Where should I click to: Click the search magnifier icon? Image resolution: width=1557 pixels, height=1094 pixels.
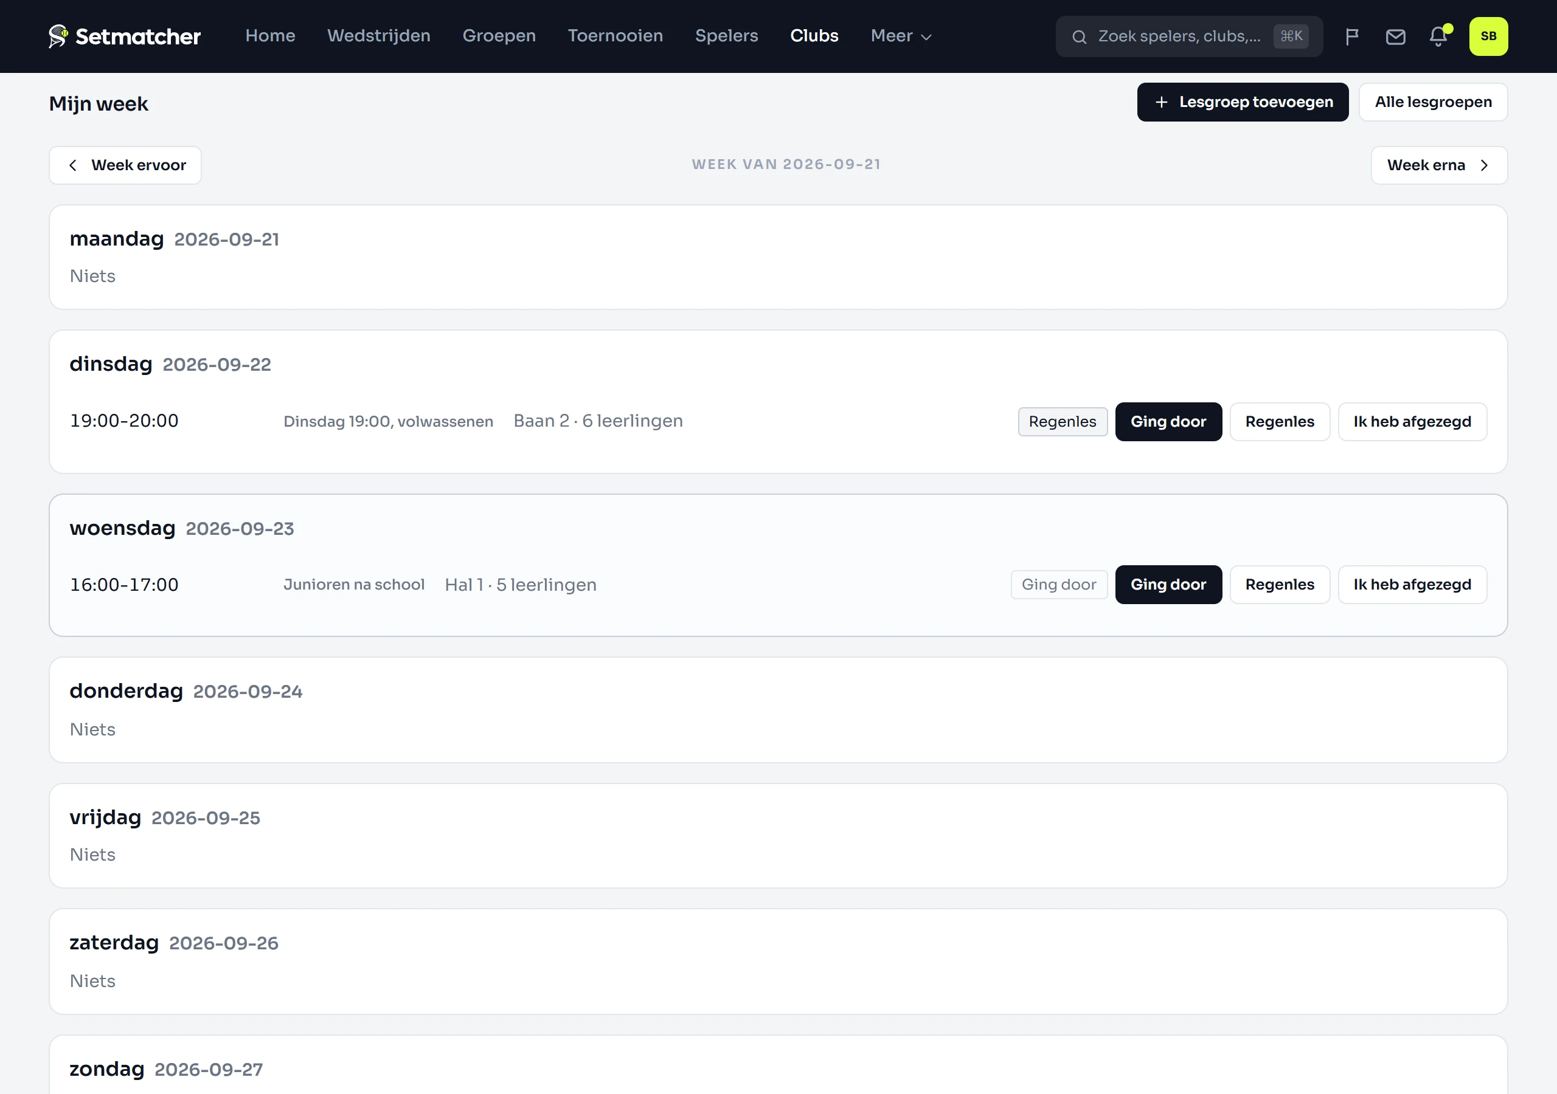coord(1079,36)
